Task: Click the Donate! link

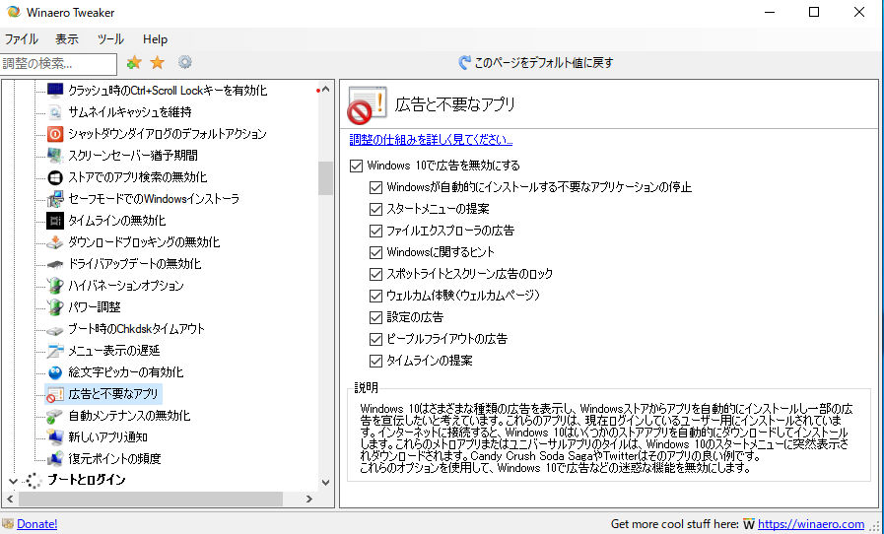Action: pos(37,524)
